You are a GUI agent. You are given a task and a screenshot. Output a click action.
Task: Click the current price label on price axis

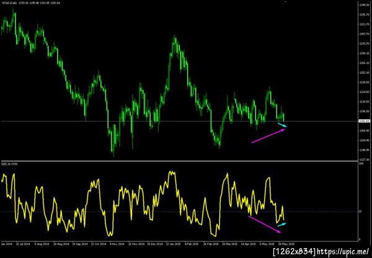click(365, 121)
